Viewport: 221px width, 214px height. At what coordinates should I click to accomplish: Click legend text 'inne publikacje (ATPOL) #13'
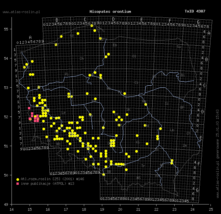tap(47, 183)
